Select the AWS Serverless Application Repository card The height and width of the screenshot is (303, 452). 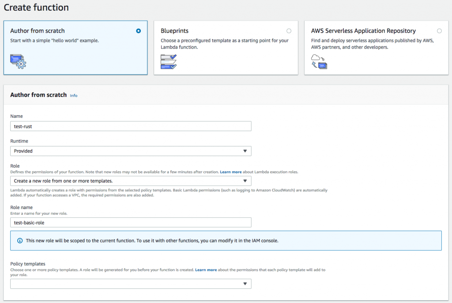point(376,48)
